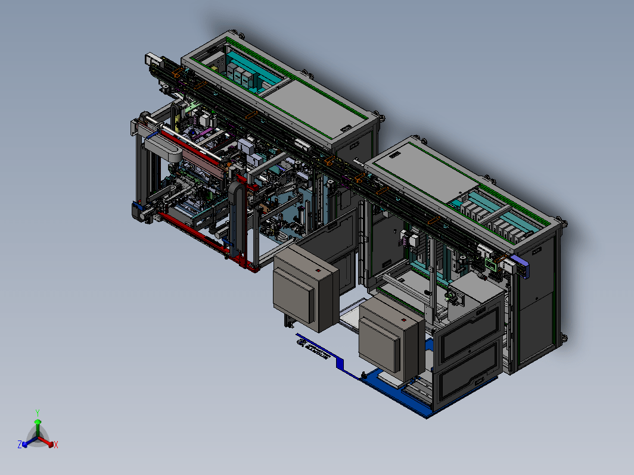The width and height of the screenshot is (634, 475).
Task: Select the left gray electrical enclosure box
Action: [x=306, y=289]
